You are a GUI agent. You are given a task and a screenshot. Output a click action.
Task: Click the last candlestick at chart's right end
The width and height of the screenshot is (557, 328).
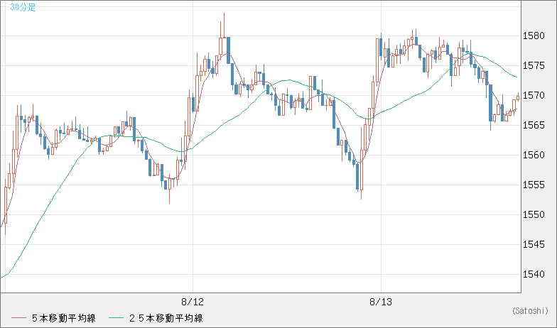(x=518, y=97)
